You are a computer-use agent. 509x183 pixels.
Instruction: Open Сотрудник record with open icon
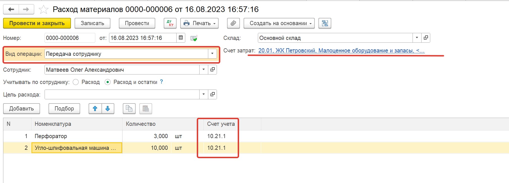tap(212, 69)
